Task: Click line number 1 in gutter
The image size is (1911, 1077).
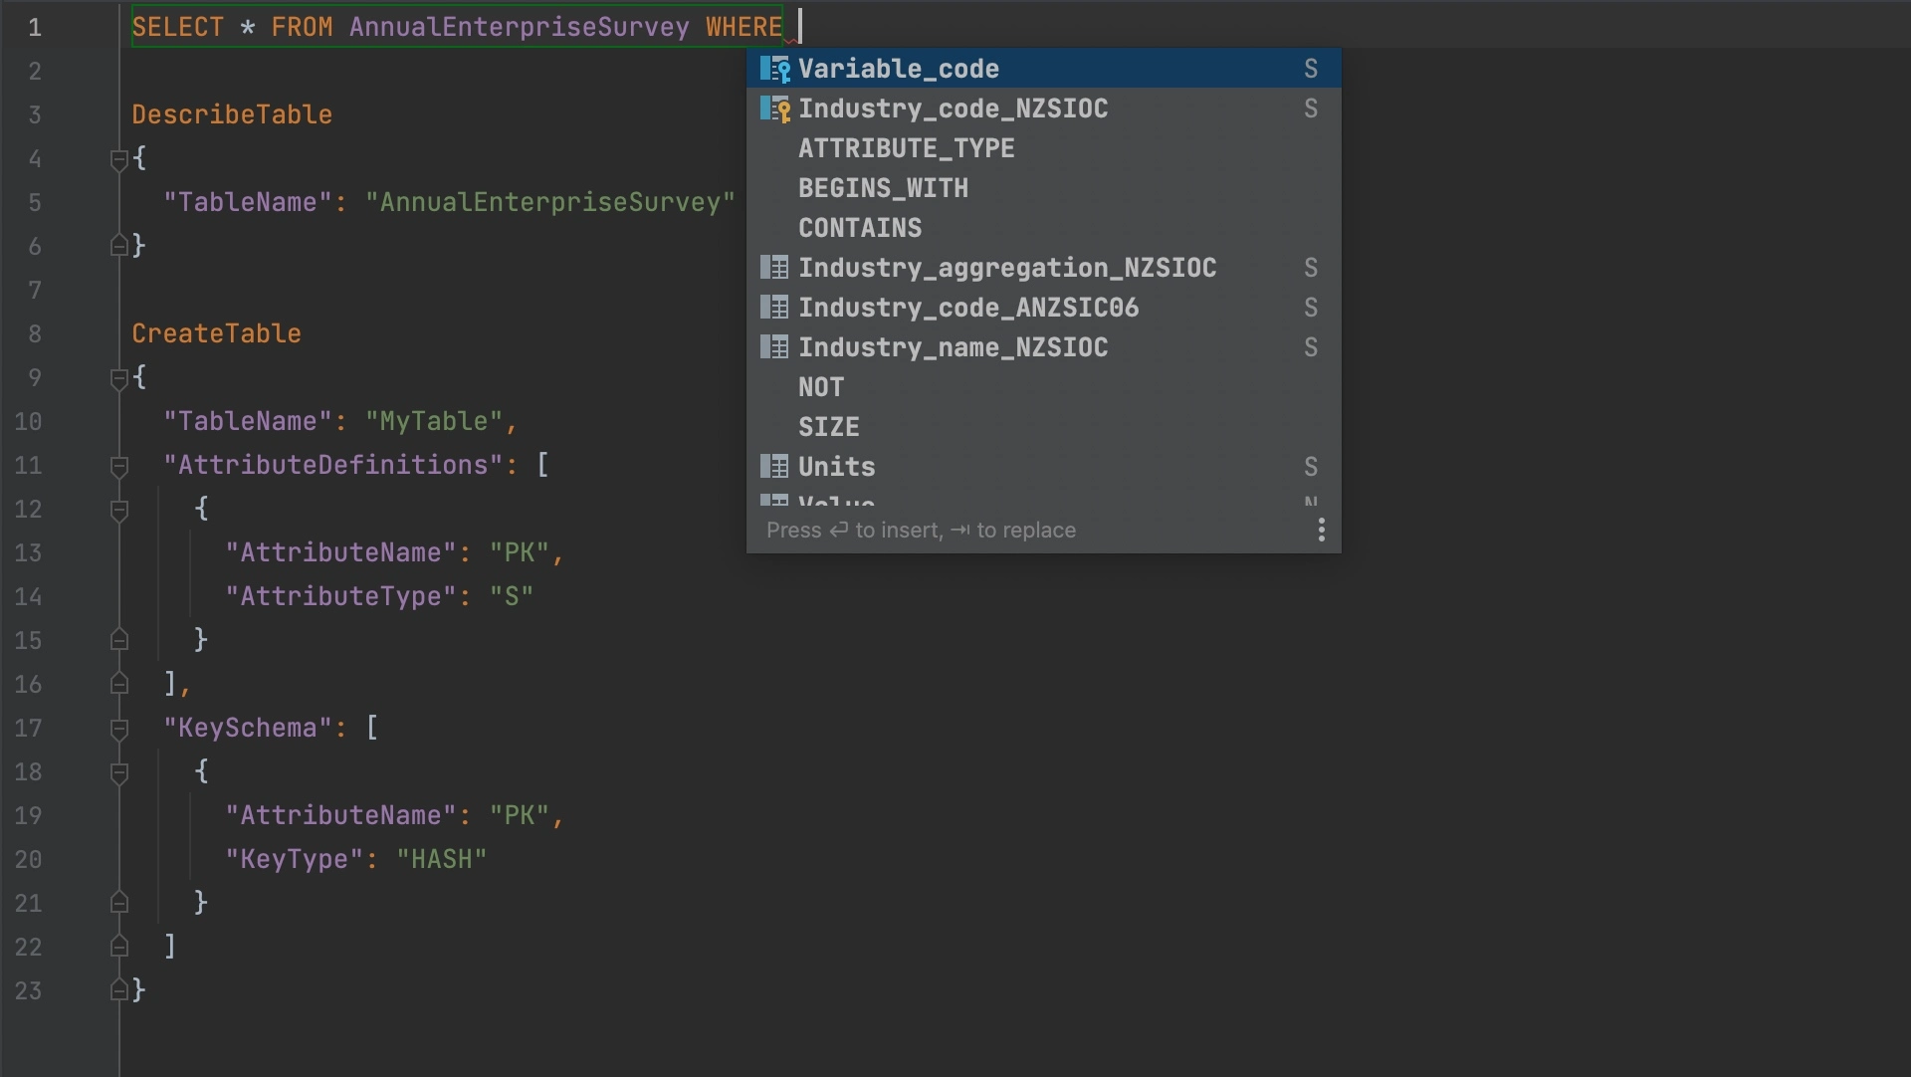Action: pyautogui.click(x=35, y=28)
